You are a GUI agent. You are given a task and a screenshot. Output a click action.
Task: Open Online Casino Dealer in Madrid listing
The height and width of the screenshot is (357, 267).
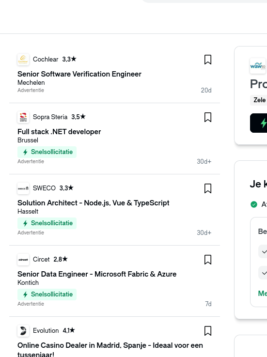tap(110, 349)
